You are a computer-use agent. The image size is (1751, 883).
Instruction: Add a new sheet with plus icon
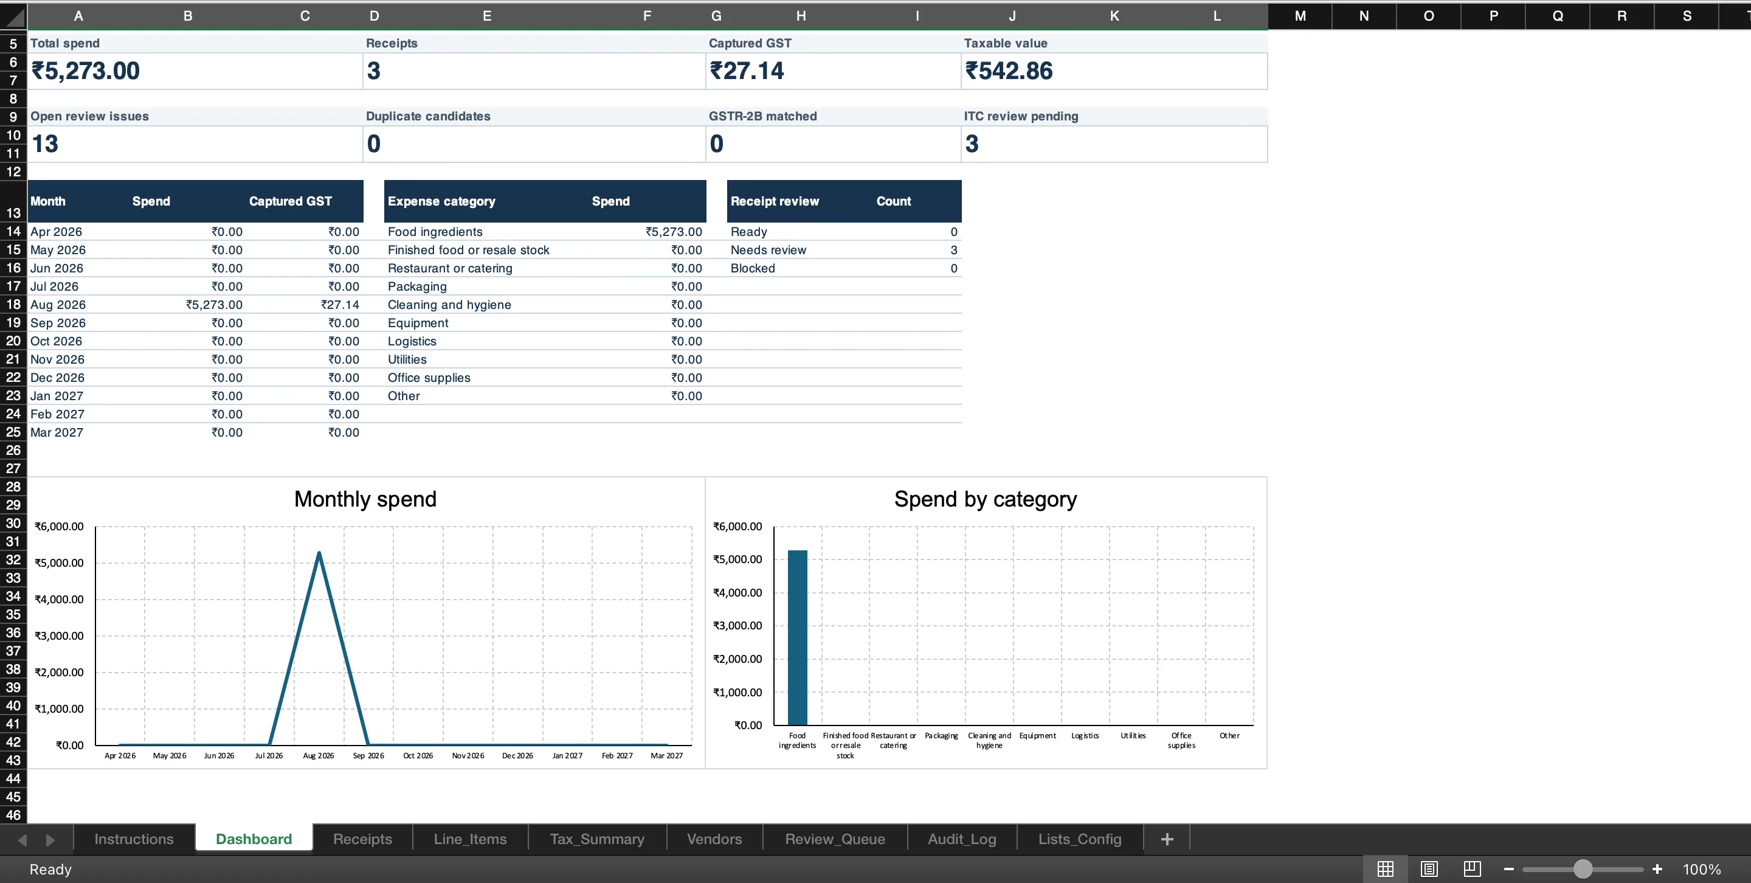[1167, 839]
